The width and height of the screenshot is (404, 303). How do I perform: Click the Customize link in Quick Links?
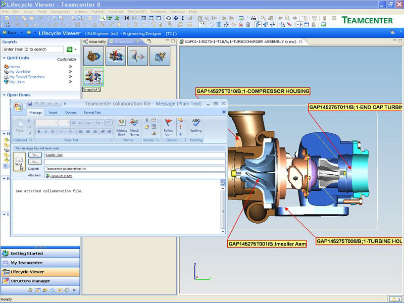tap(67, 59)
